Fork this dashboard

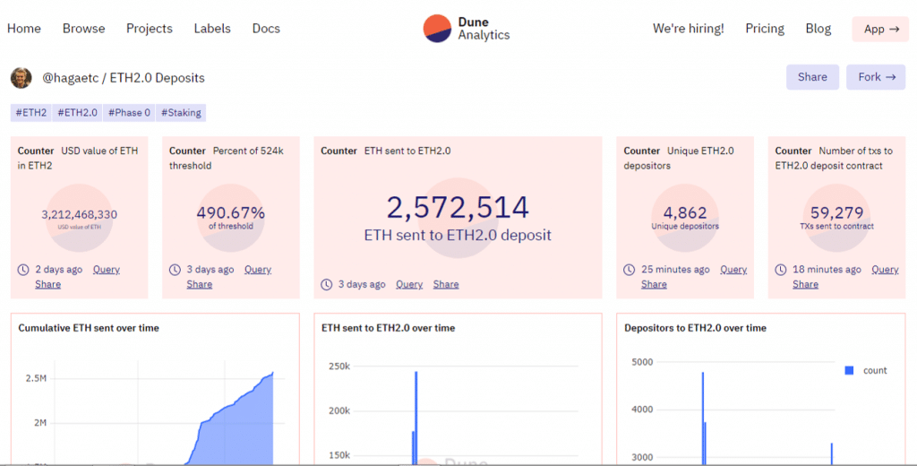pyautogui.click(x=876, y=77)
